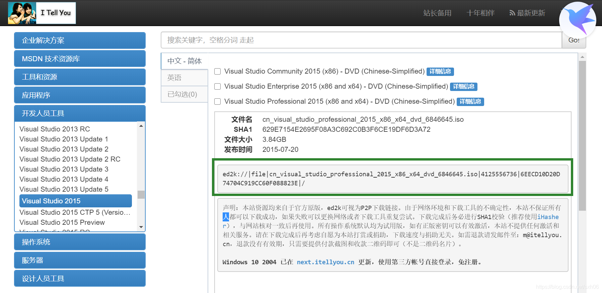The image size is (602, 293).
Task: Click 详细信息 badge for Enterprise 2015
Action: coord(464,87)
